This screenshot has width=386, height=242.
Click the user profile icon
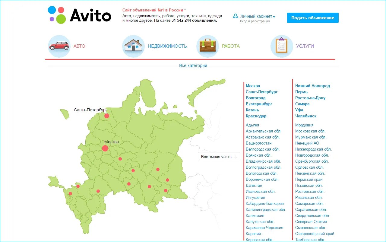(236, 16)
